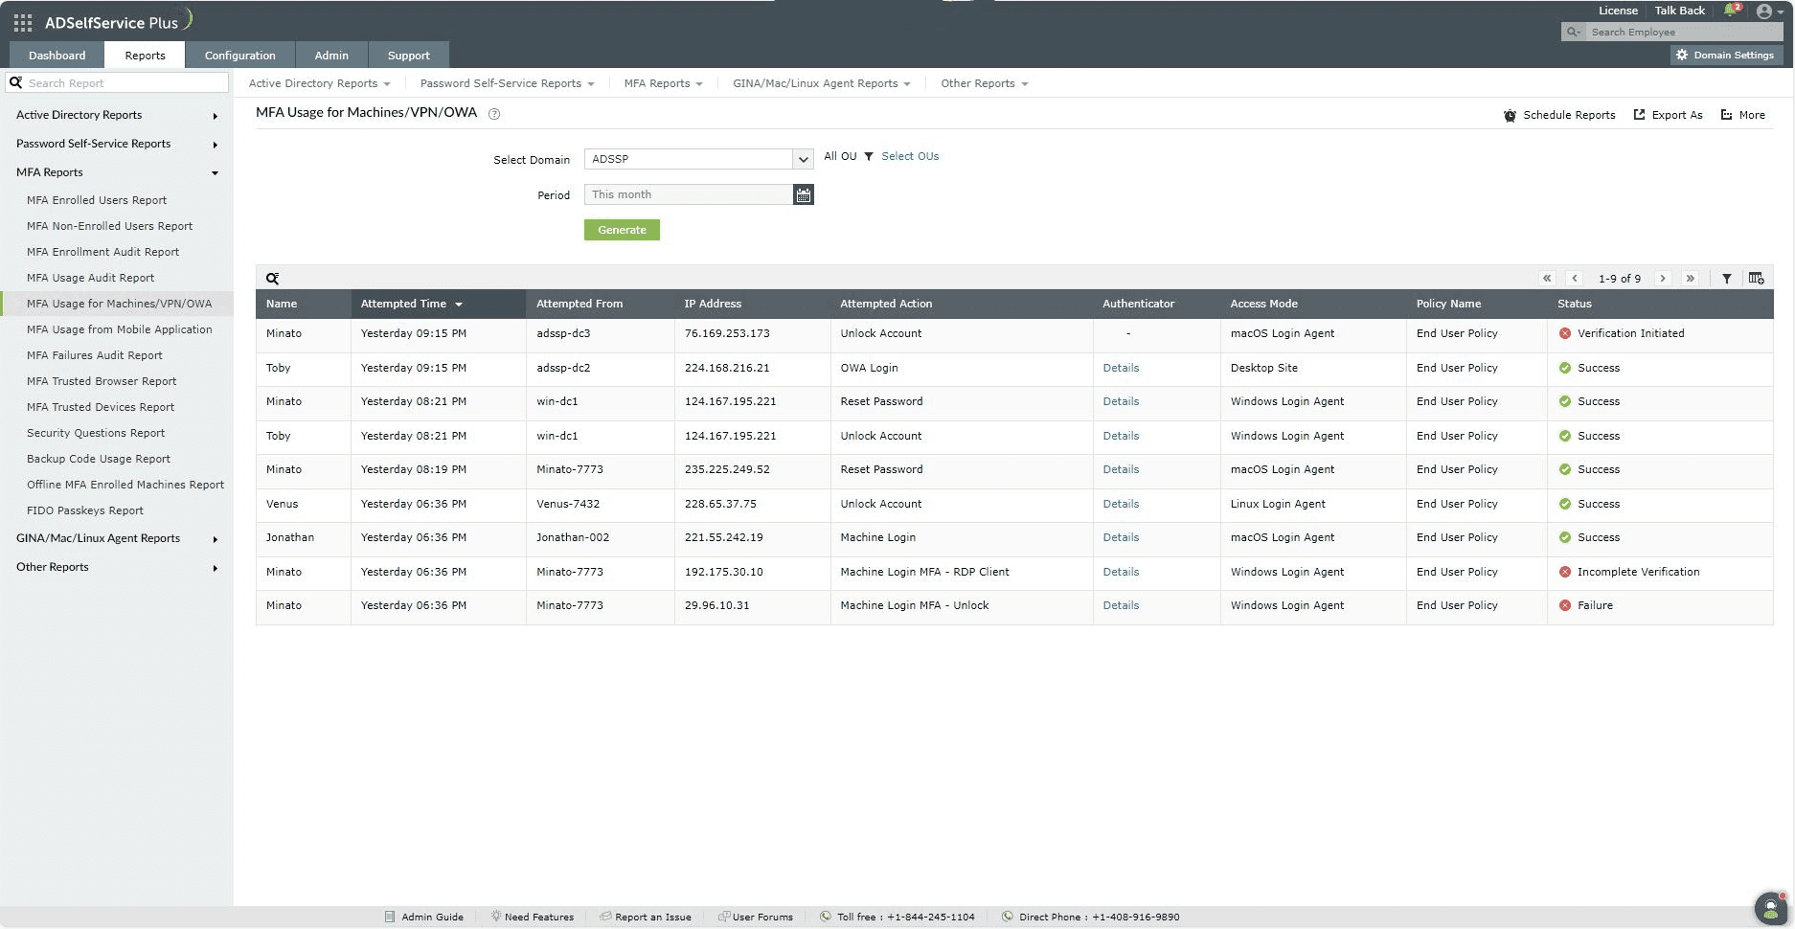Open the chat support avatar icon

coord(1769,907)
